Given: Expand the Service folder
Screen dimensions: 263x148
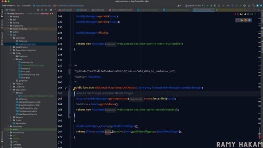Looking at the screenshot, I should [x=11, y=117].
